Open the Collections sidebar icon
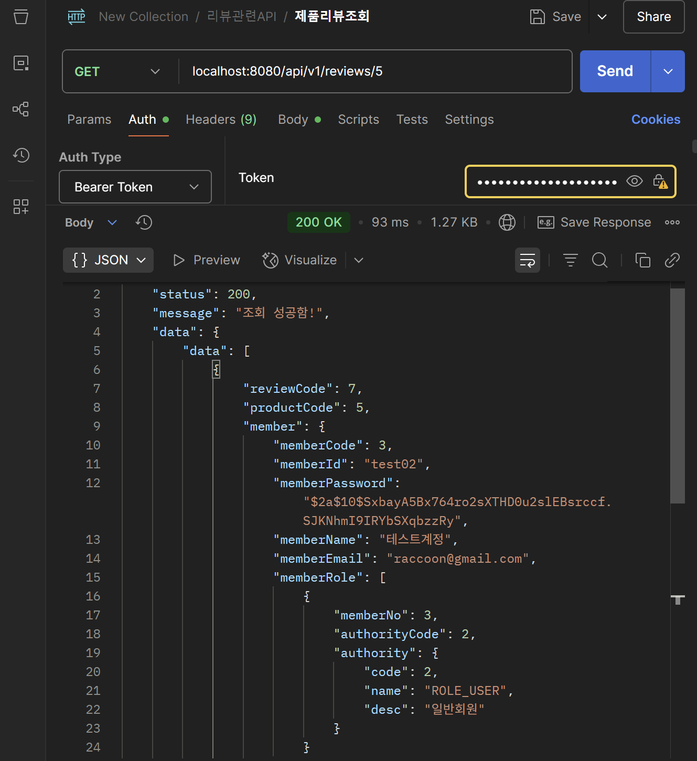 point(21,17)
